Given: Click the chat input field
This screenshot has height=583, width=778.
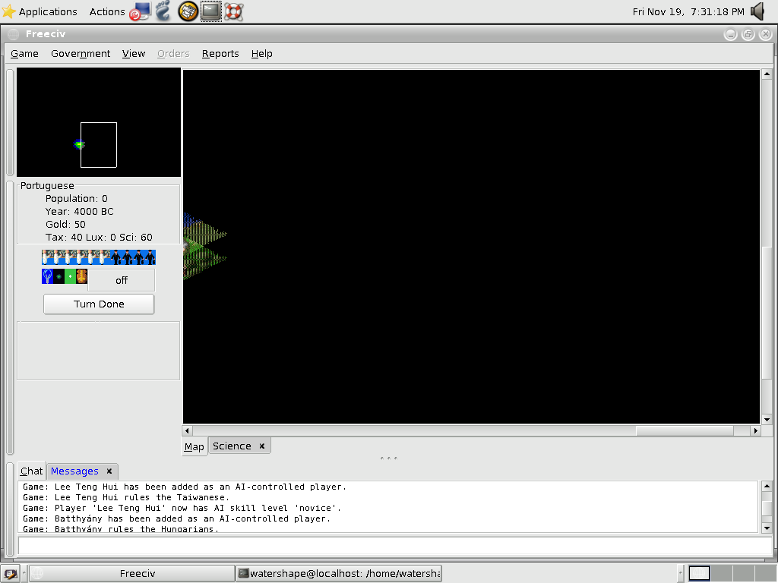Looking at the screenshot, I should point(395,546).
